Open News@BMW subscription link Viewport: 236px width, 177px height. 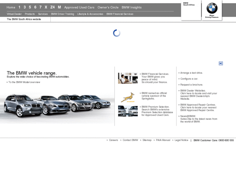pyautogui.click(x=199, y=119)
